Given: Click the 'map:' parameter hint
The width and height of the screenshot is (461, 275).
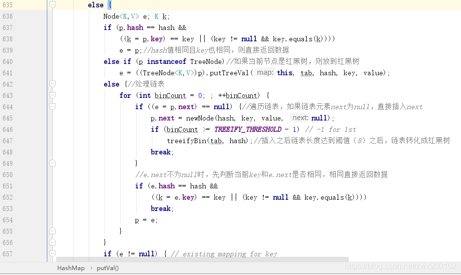Looking at the screenshot, I should tap(265, 72).
